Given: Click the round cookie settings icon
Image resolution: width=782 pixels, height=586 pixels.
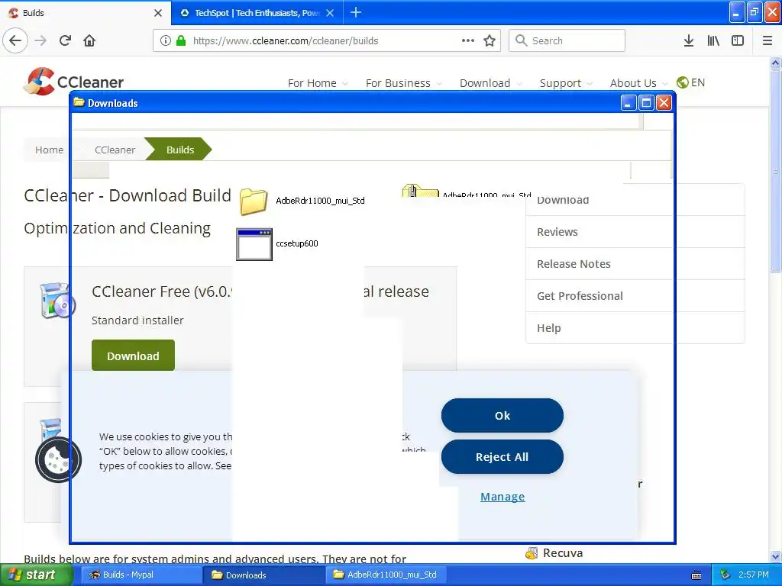Looking at the screenshot, I should (58, 459).
